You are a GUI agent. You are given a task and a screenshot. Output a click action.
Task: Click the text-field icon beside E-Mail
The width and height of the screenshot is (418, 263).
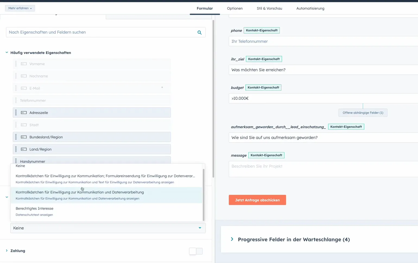[x=24, y=88]
